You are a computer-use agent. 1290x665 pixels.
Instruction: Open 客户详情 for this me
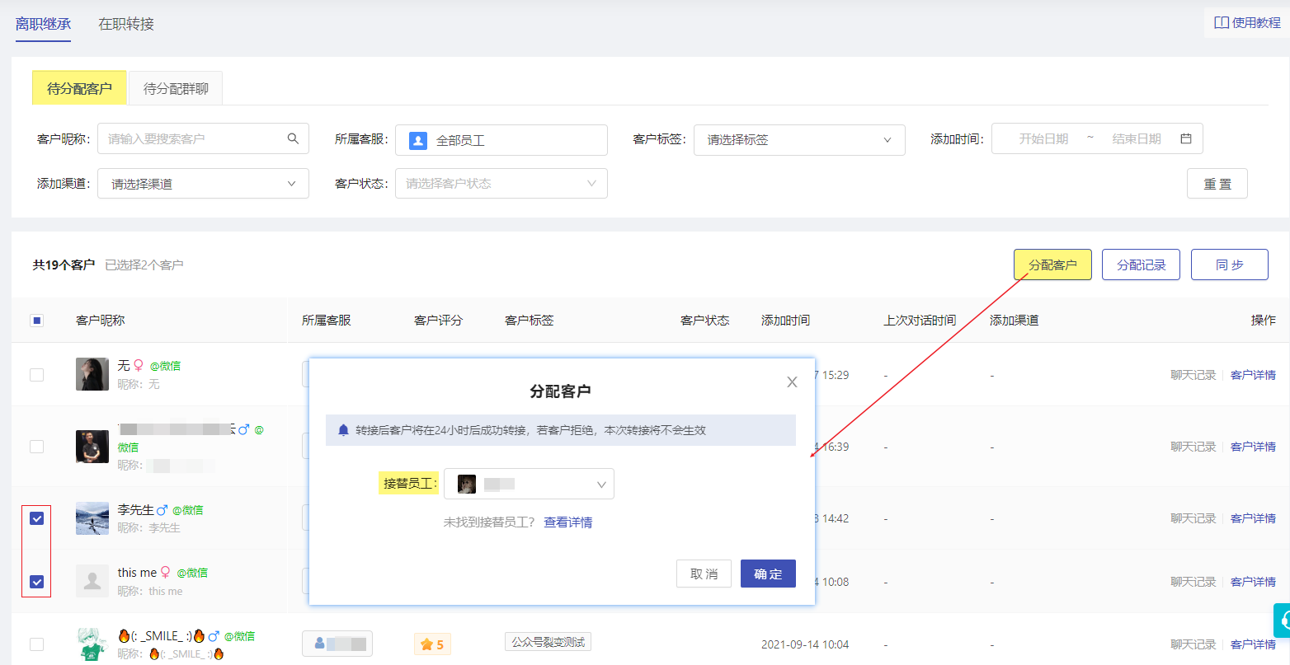click(1253, 582)
